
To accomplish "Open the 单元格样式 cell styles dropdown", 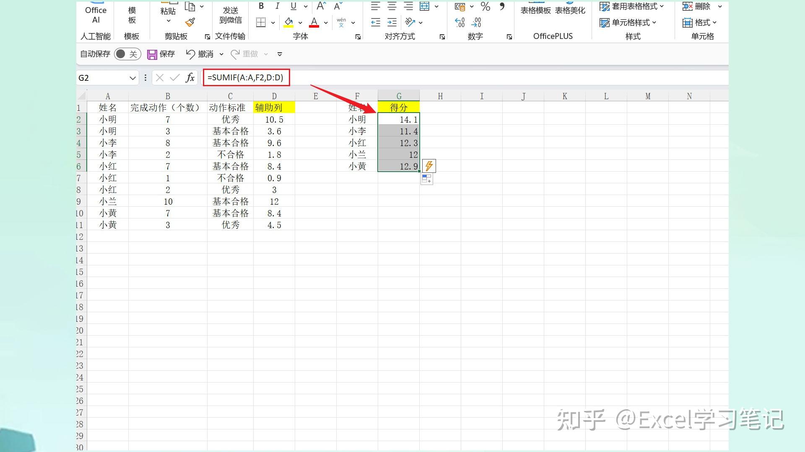I will 628,23.
